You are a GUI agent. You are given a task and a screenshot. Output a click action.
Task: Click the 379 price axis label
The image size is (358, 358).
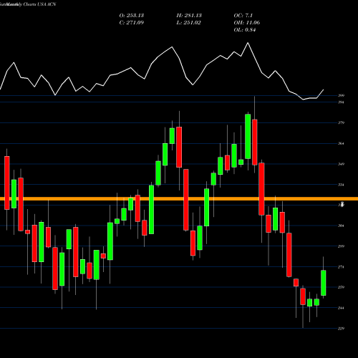[341, 123]
